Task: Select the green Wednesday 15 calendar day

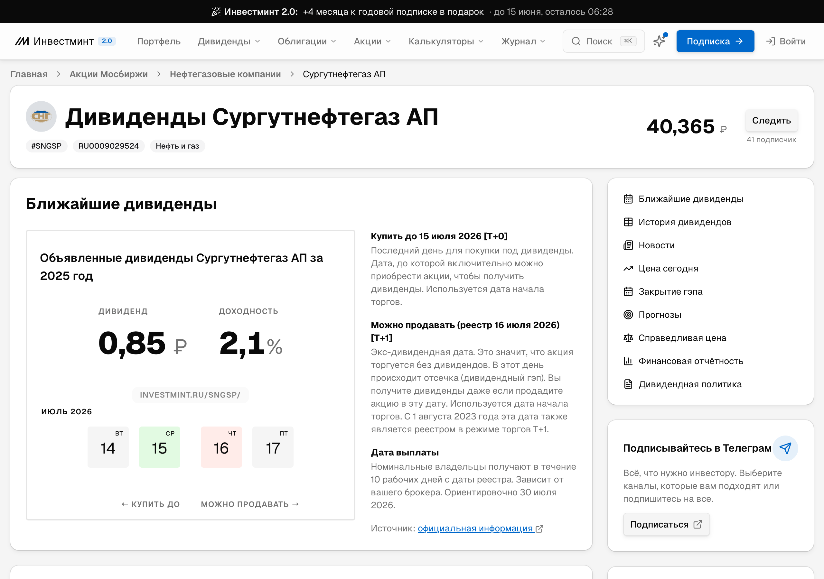Action: tap(159, 446)
